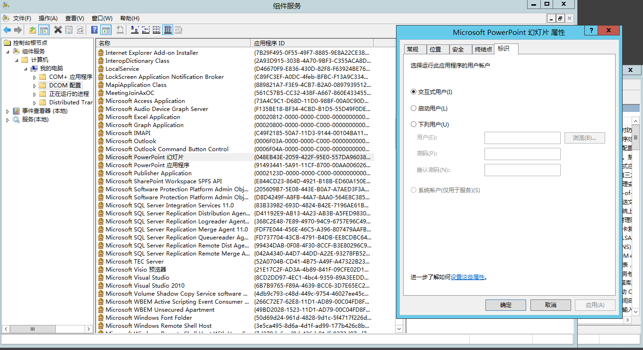Image resolution: width=643 pixels, height=350 pixels.
Task: Toggle Show/Hide Console Tree toolbar icon
Action: pos(44,30)
